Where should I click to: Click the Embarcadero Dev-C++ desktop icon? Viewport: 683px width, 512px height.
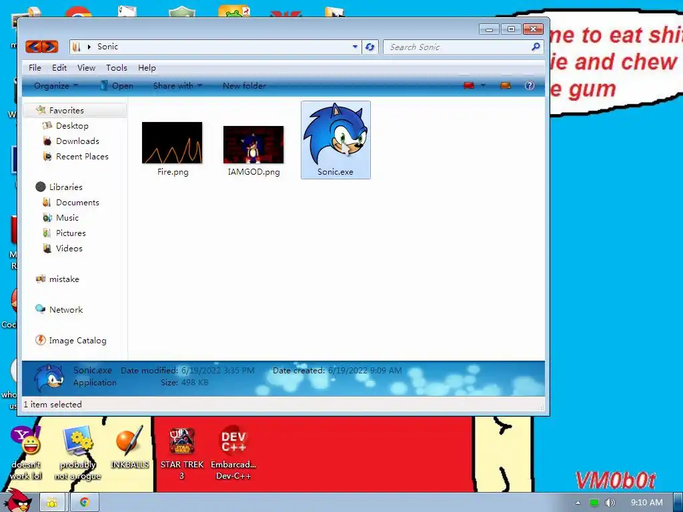coord(233,453)
